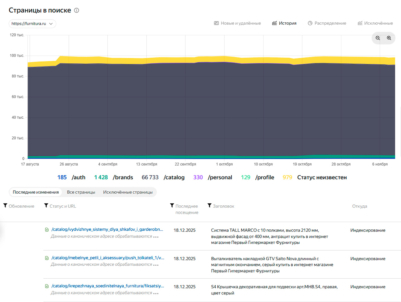Image resolution: width=401 pixels, height=302 pixels.
Task: Click green status icon of TALL MARCO row
Action: [47, 230]
